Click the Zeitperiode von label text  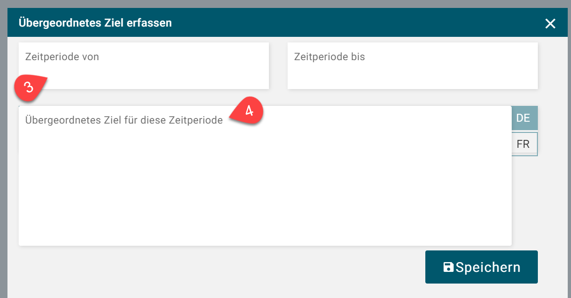(x=62, y=57)
